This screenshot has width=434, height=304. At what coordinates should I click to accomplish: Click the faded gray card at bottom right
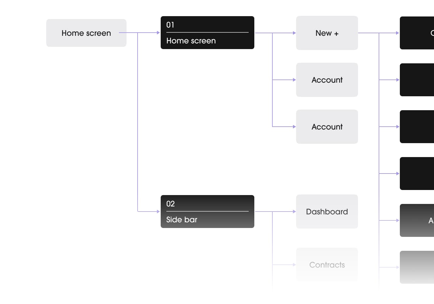tap(417, 267)
